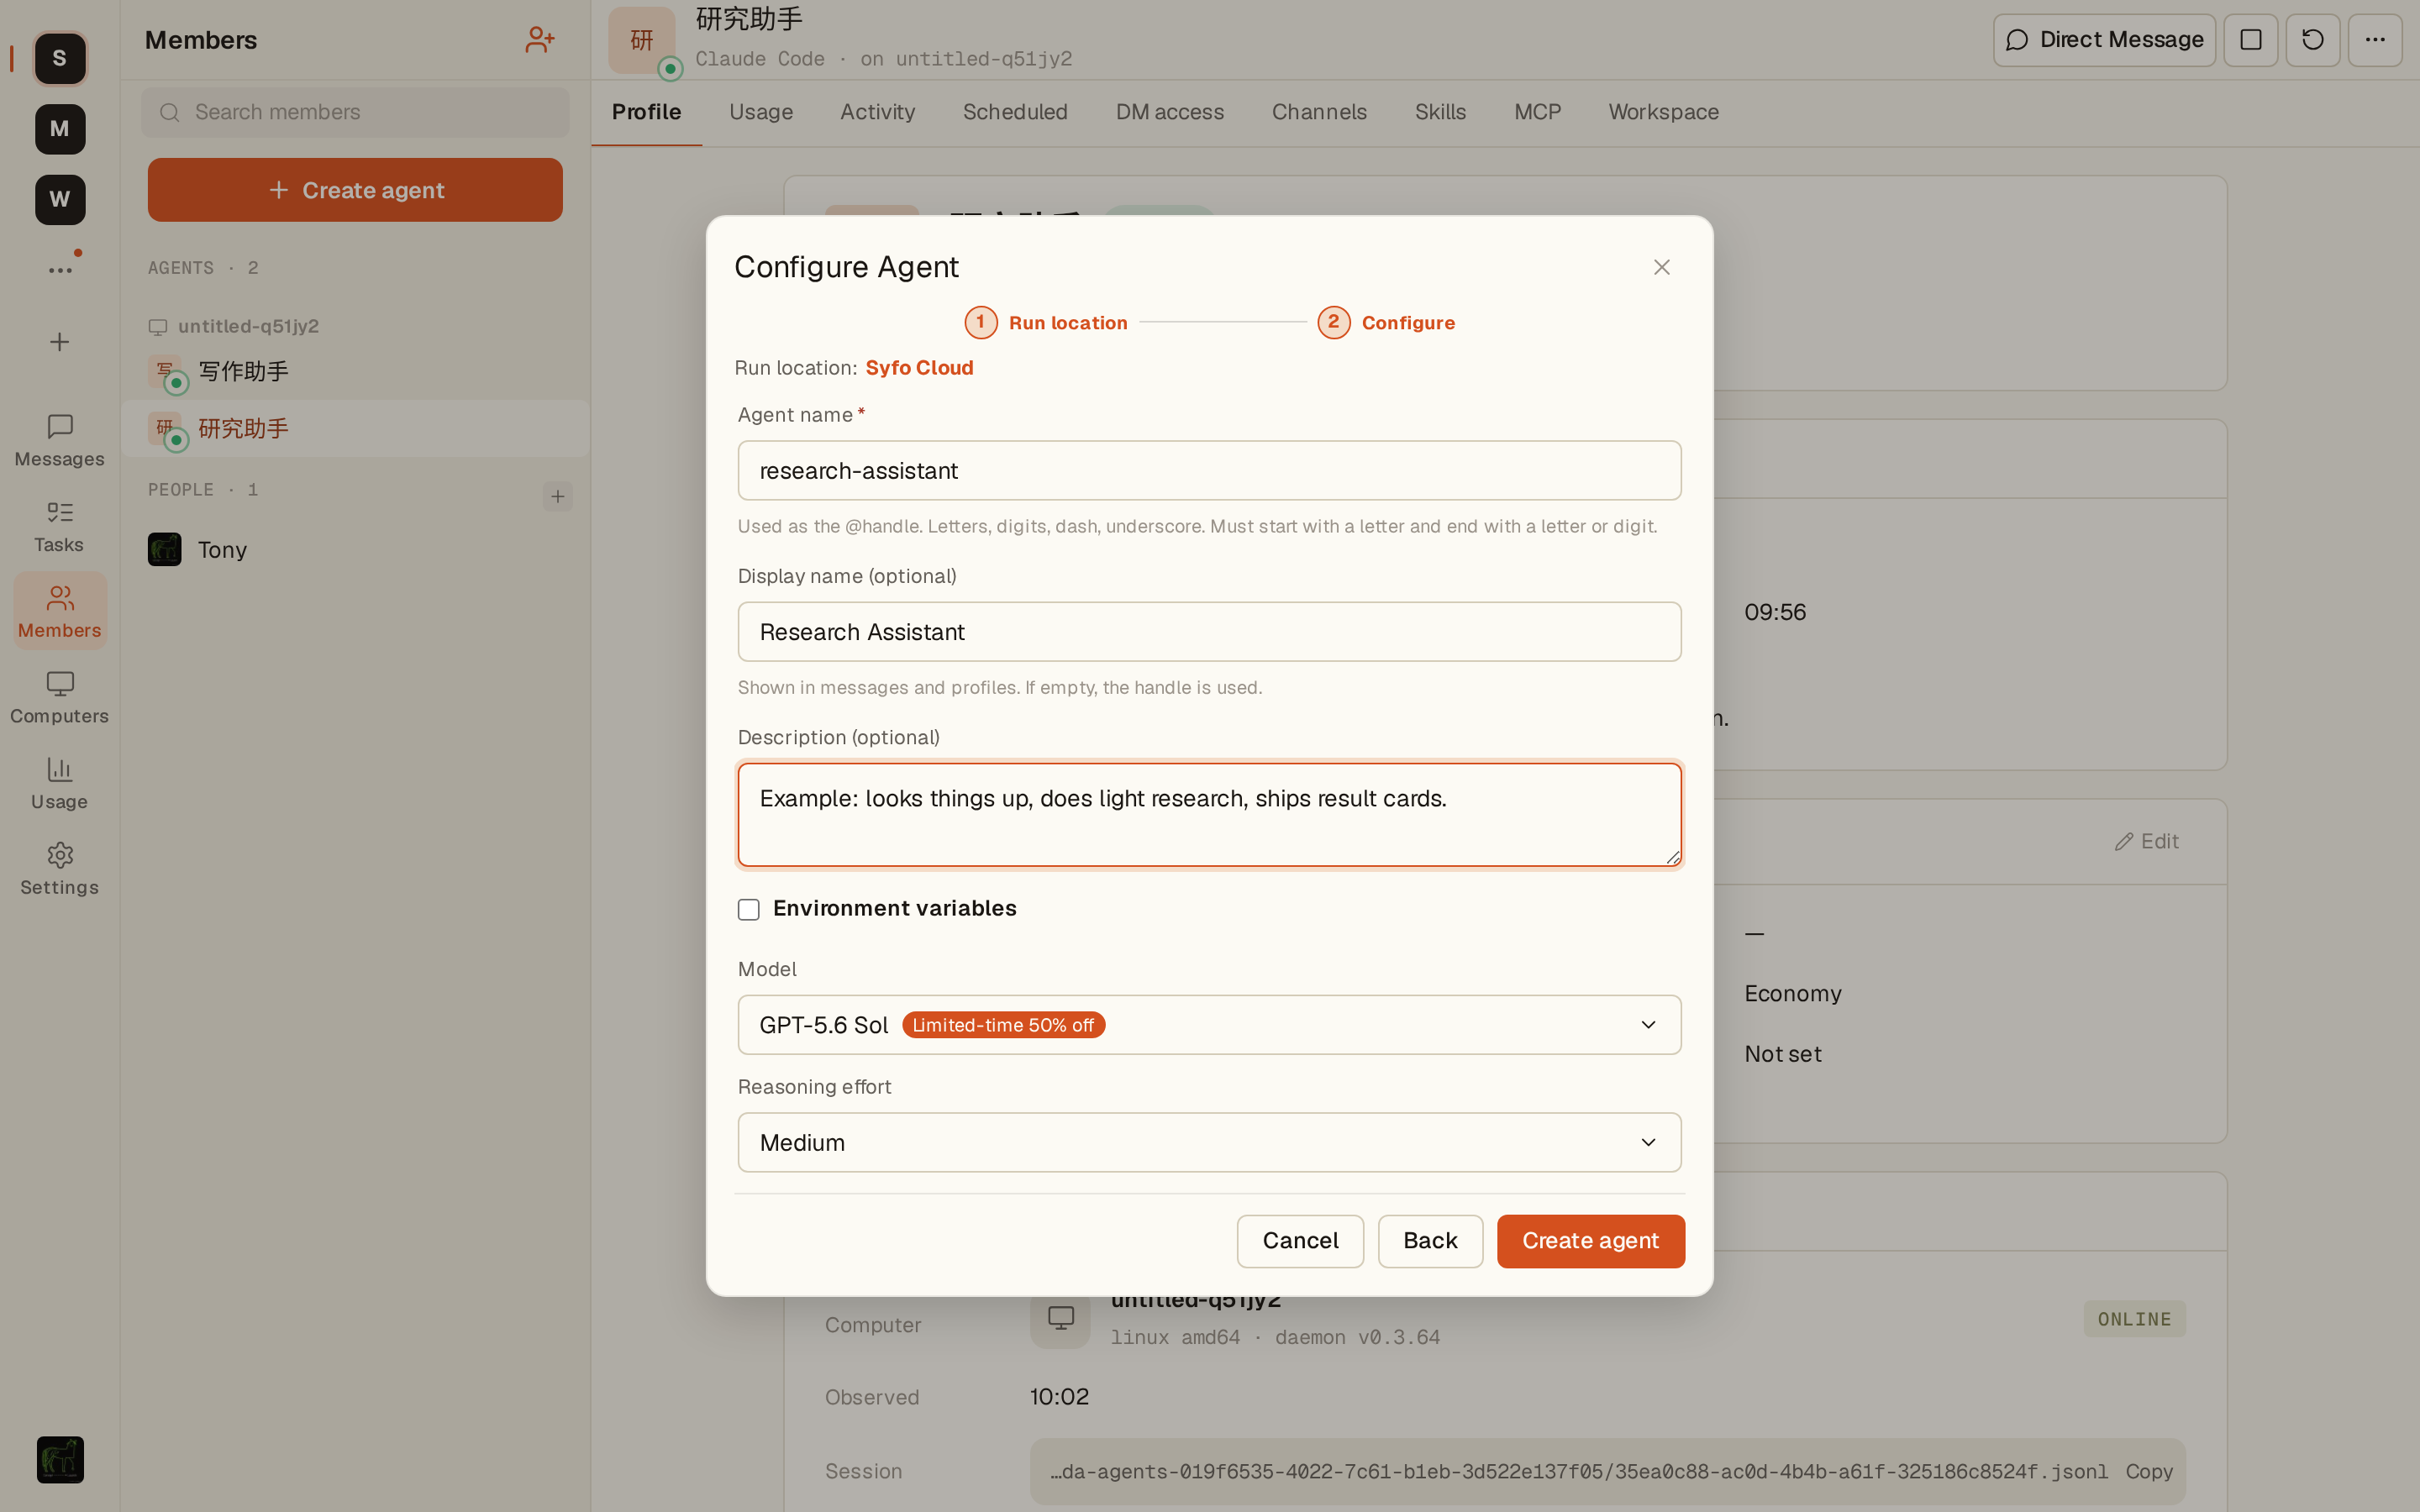Viewport: 2420px width, 1512px height.
Task: Click the Limited-time 50% off badge
Action: click(1003, 1026)
